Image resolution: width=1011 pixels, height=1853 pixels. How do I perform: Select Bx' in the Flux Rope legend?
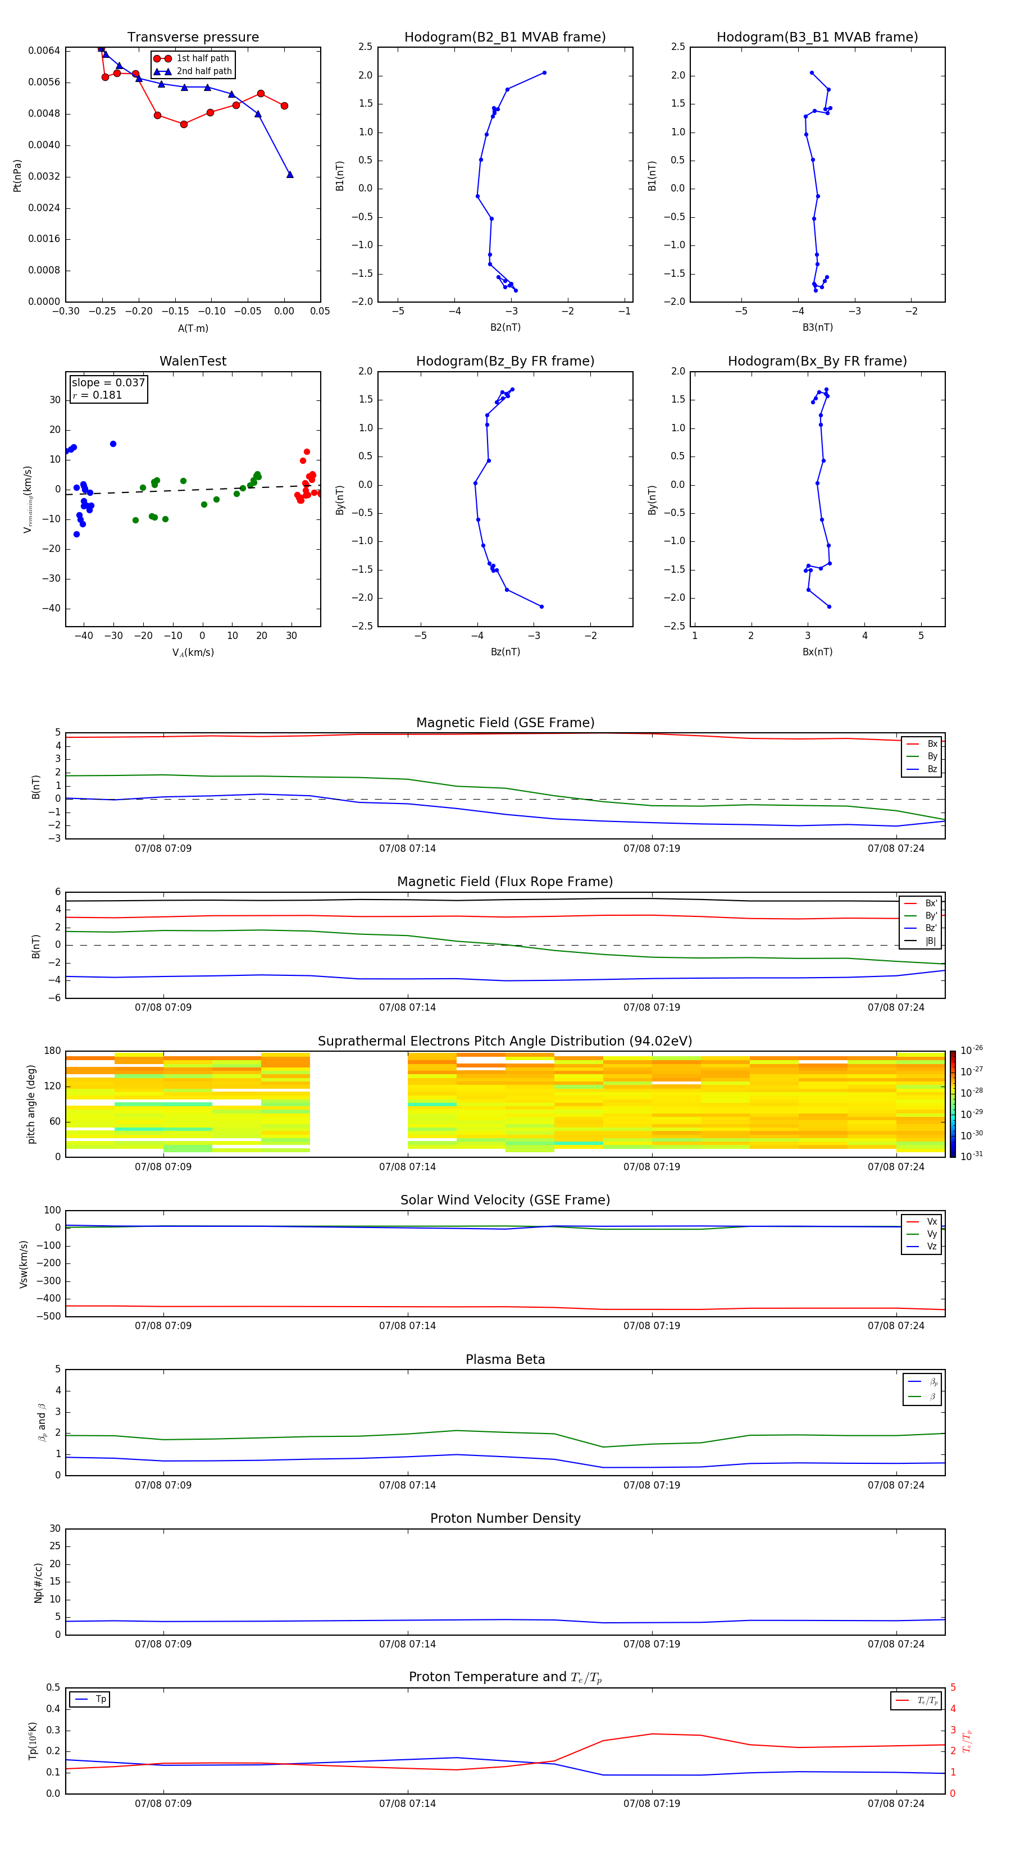click(921, 903)
